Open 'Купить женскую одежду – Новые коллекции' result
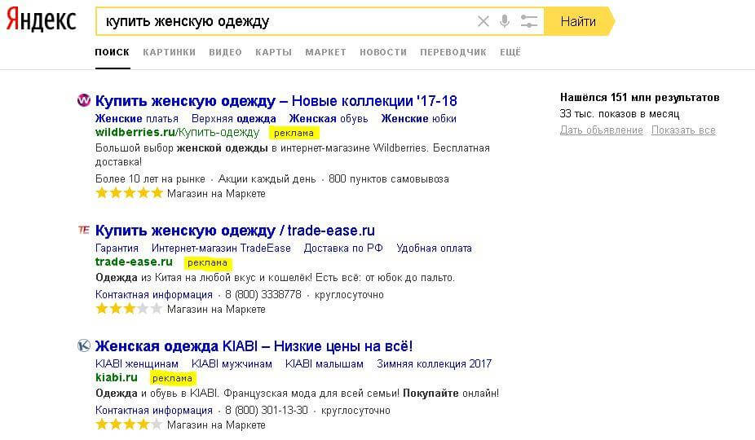Screen dimensions: 755x440 coord(276,100)
